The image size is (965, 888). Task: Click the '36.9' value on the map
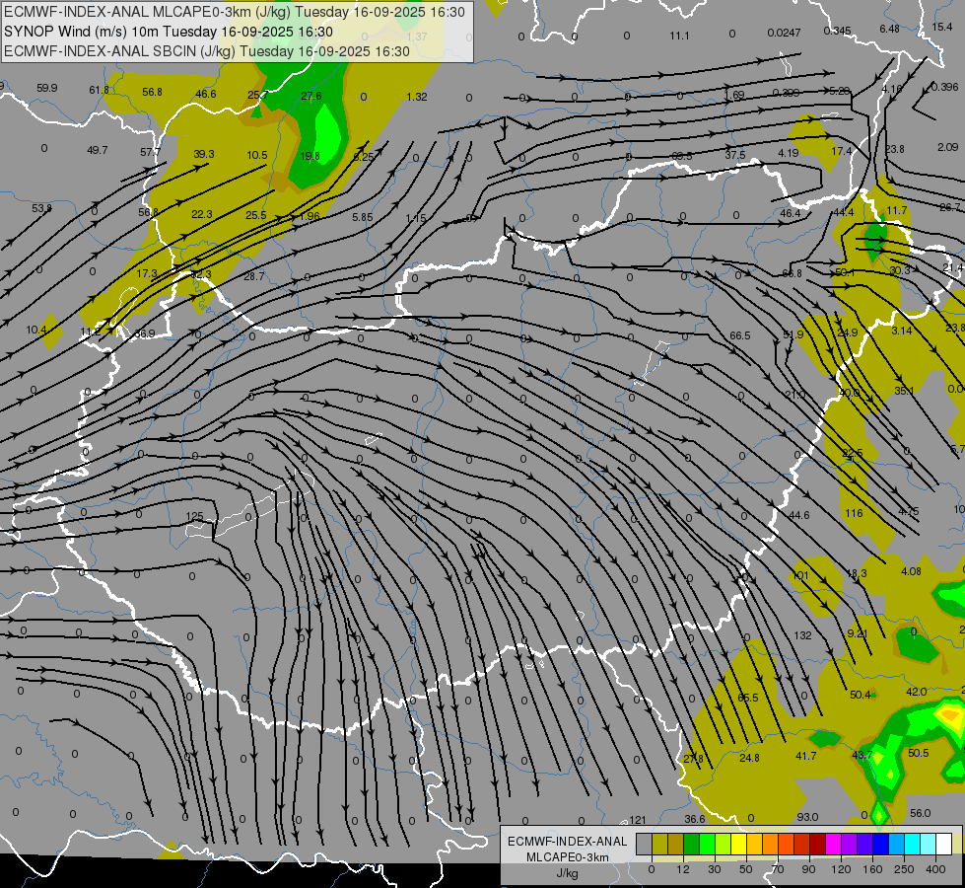pos(144,333)
